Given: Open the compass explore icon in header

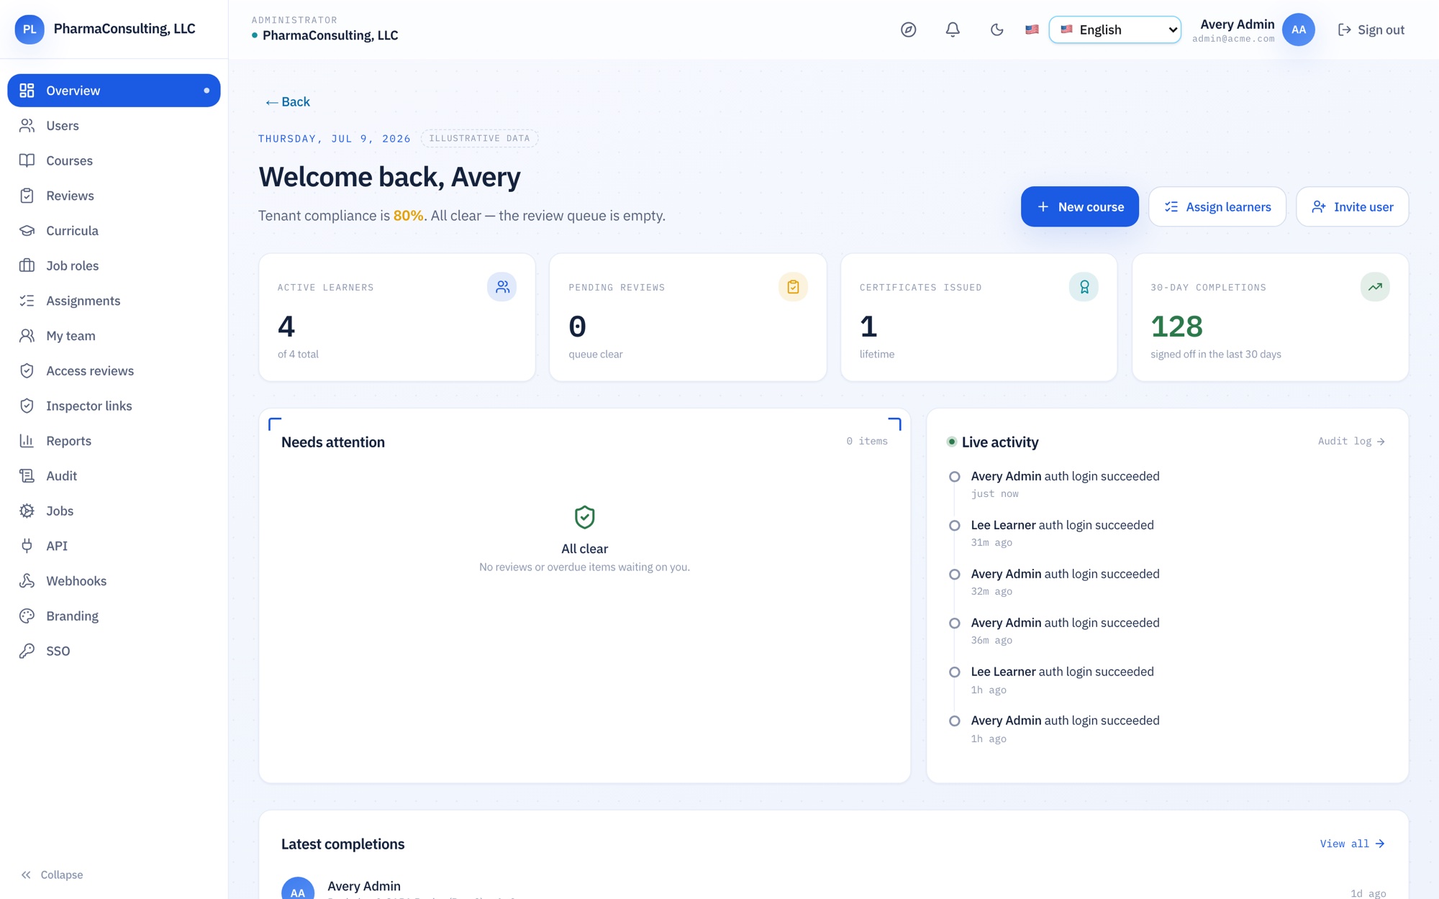Looking at the screenshot, I should click(x=908, y=29).
